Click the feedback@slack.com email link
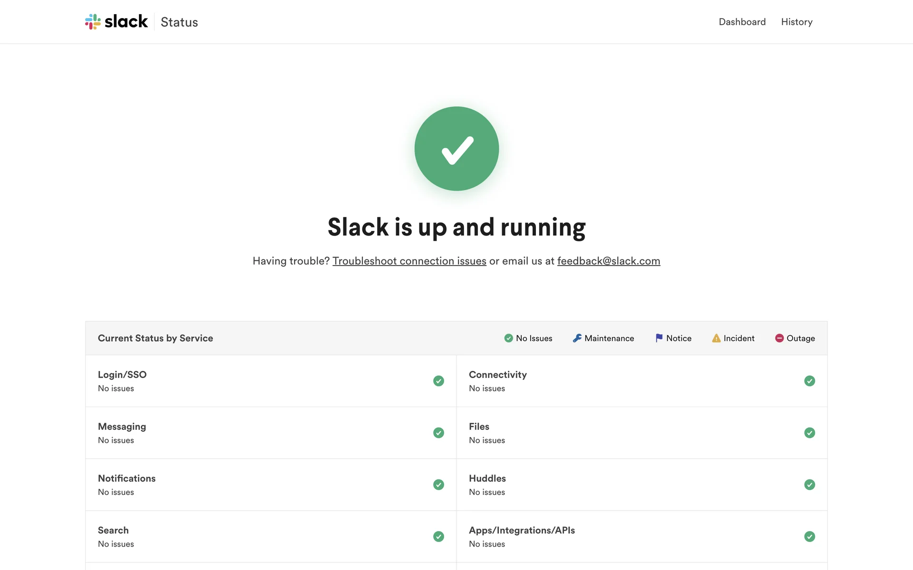The width and height of the screenshot is (913, 570). click(x=608, y=261)
